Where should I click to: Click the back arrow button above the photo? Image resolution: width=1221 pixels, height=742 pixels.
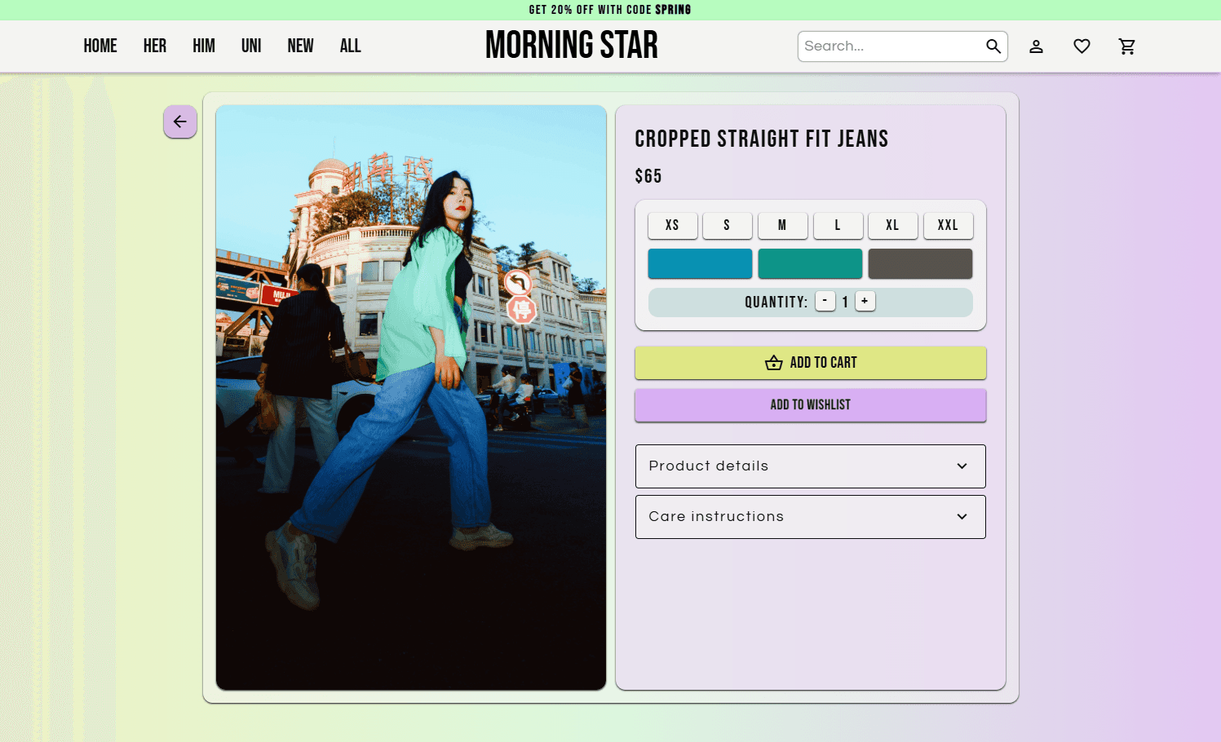(x=180, y=121)
